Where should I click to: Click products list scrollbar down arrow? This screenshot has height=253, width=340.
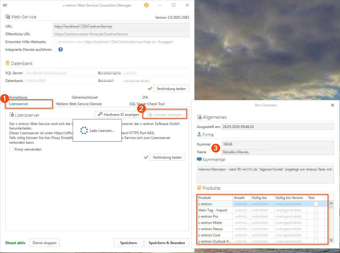pos(331,240)
